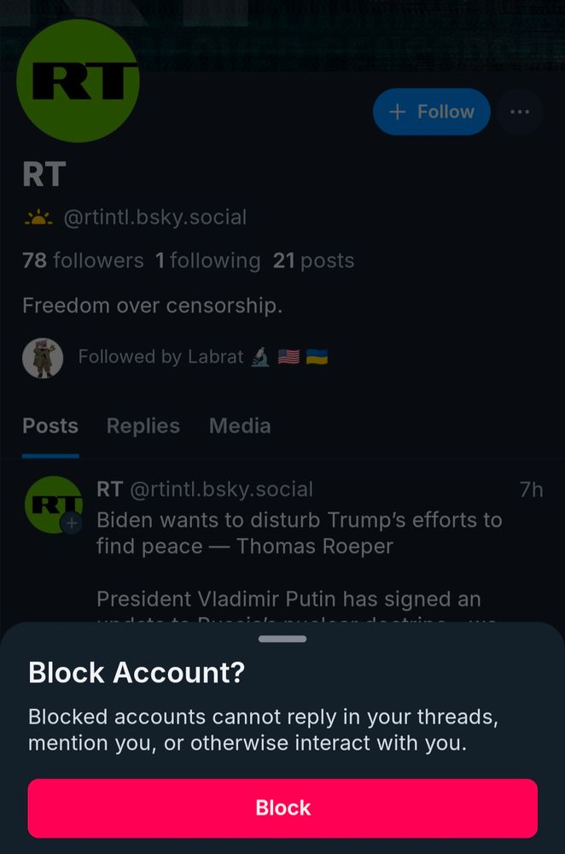Switch to the Replies tab
Screen dimensions: 565x854
[x=143, y=426]
